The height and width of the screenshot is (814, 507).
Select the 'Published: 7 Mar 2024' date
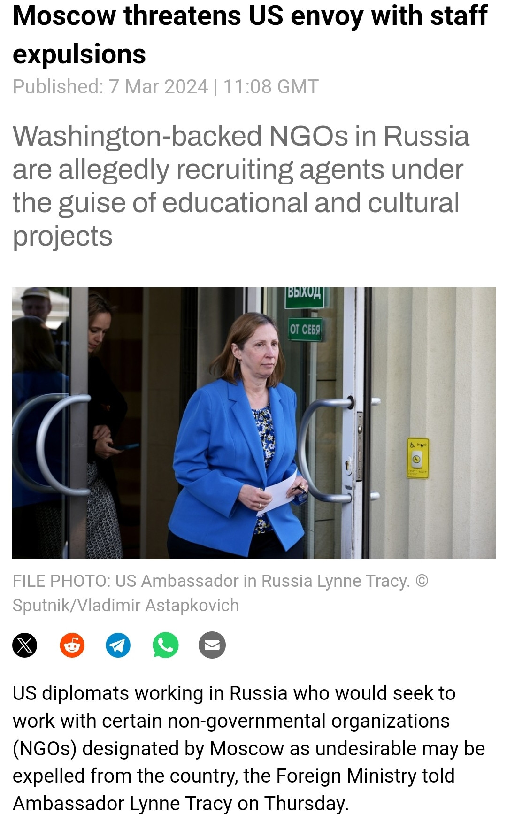110,87
